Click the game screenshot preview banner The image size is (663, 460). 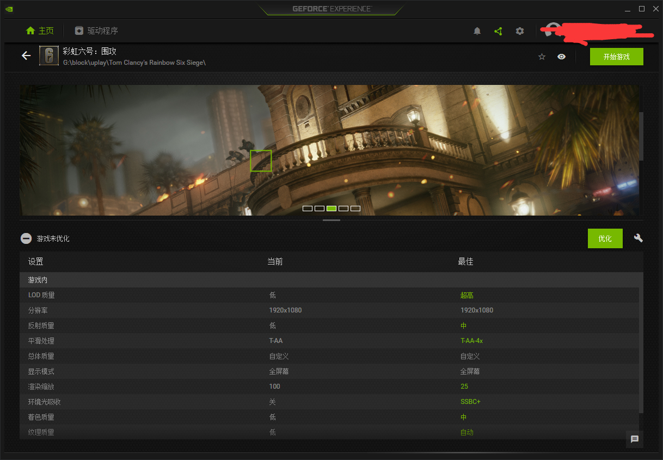(329, 150)
